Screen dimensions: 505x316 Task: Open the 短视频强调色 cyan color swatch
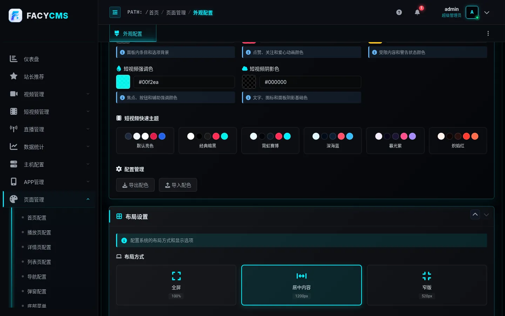123,82
